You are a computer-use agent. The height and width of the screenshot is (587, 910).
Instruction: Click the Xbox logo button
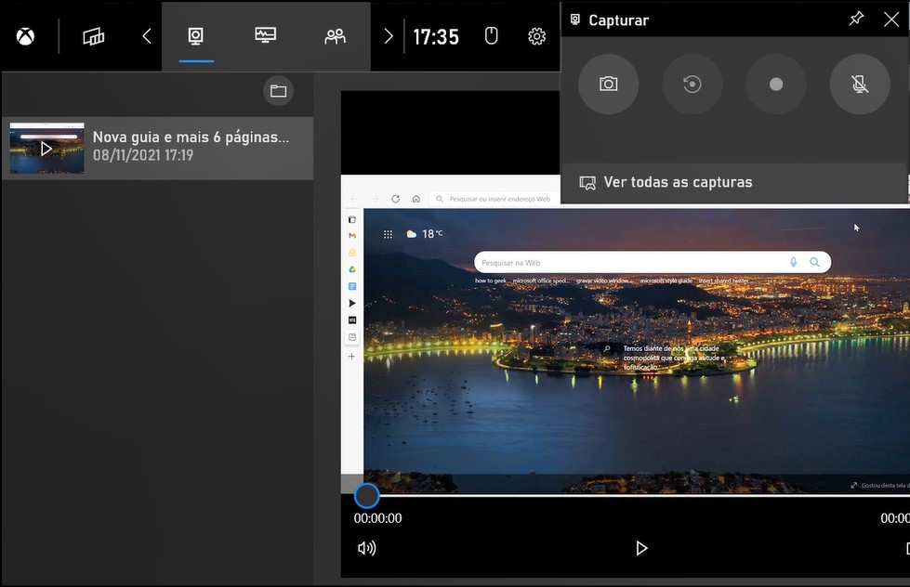(x=25, y=36)
